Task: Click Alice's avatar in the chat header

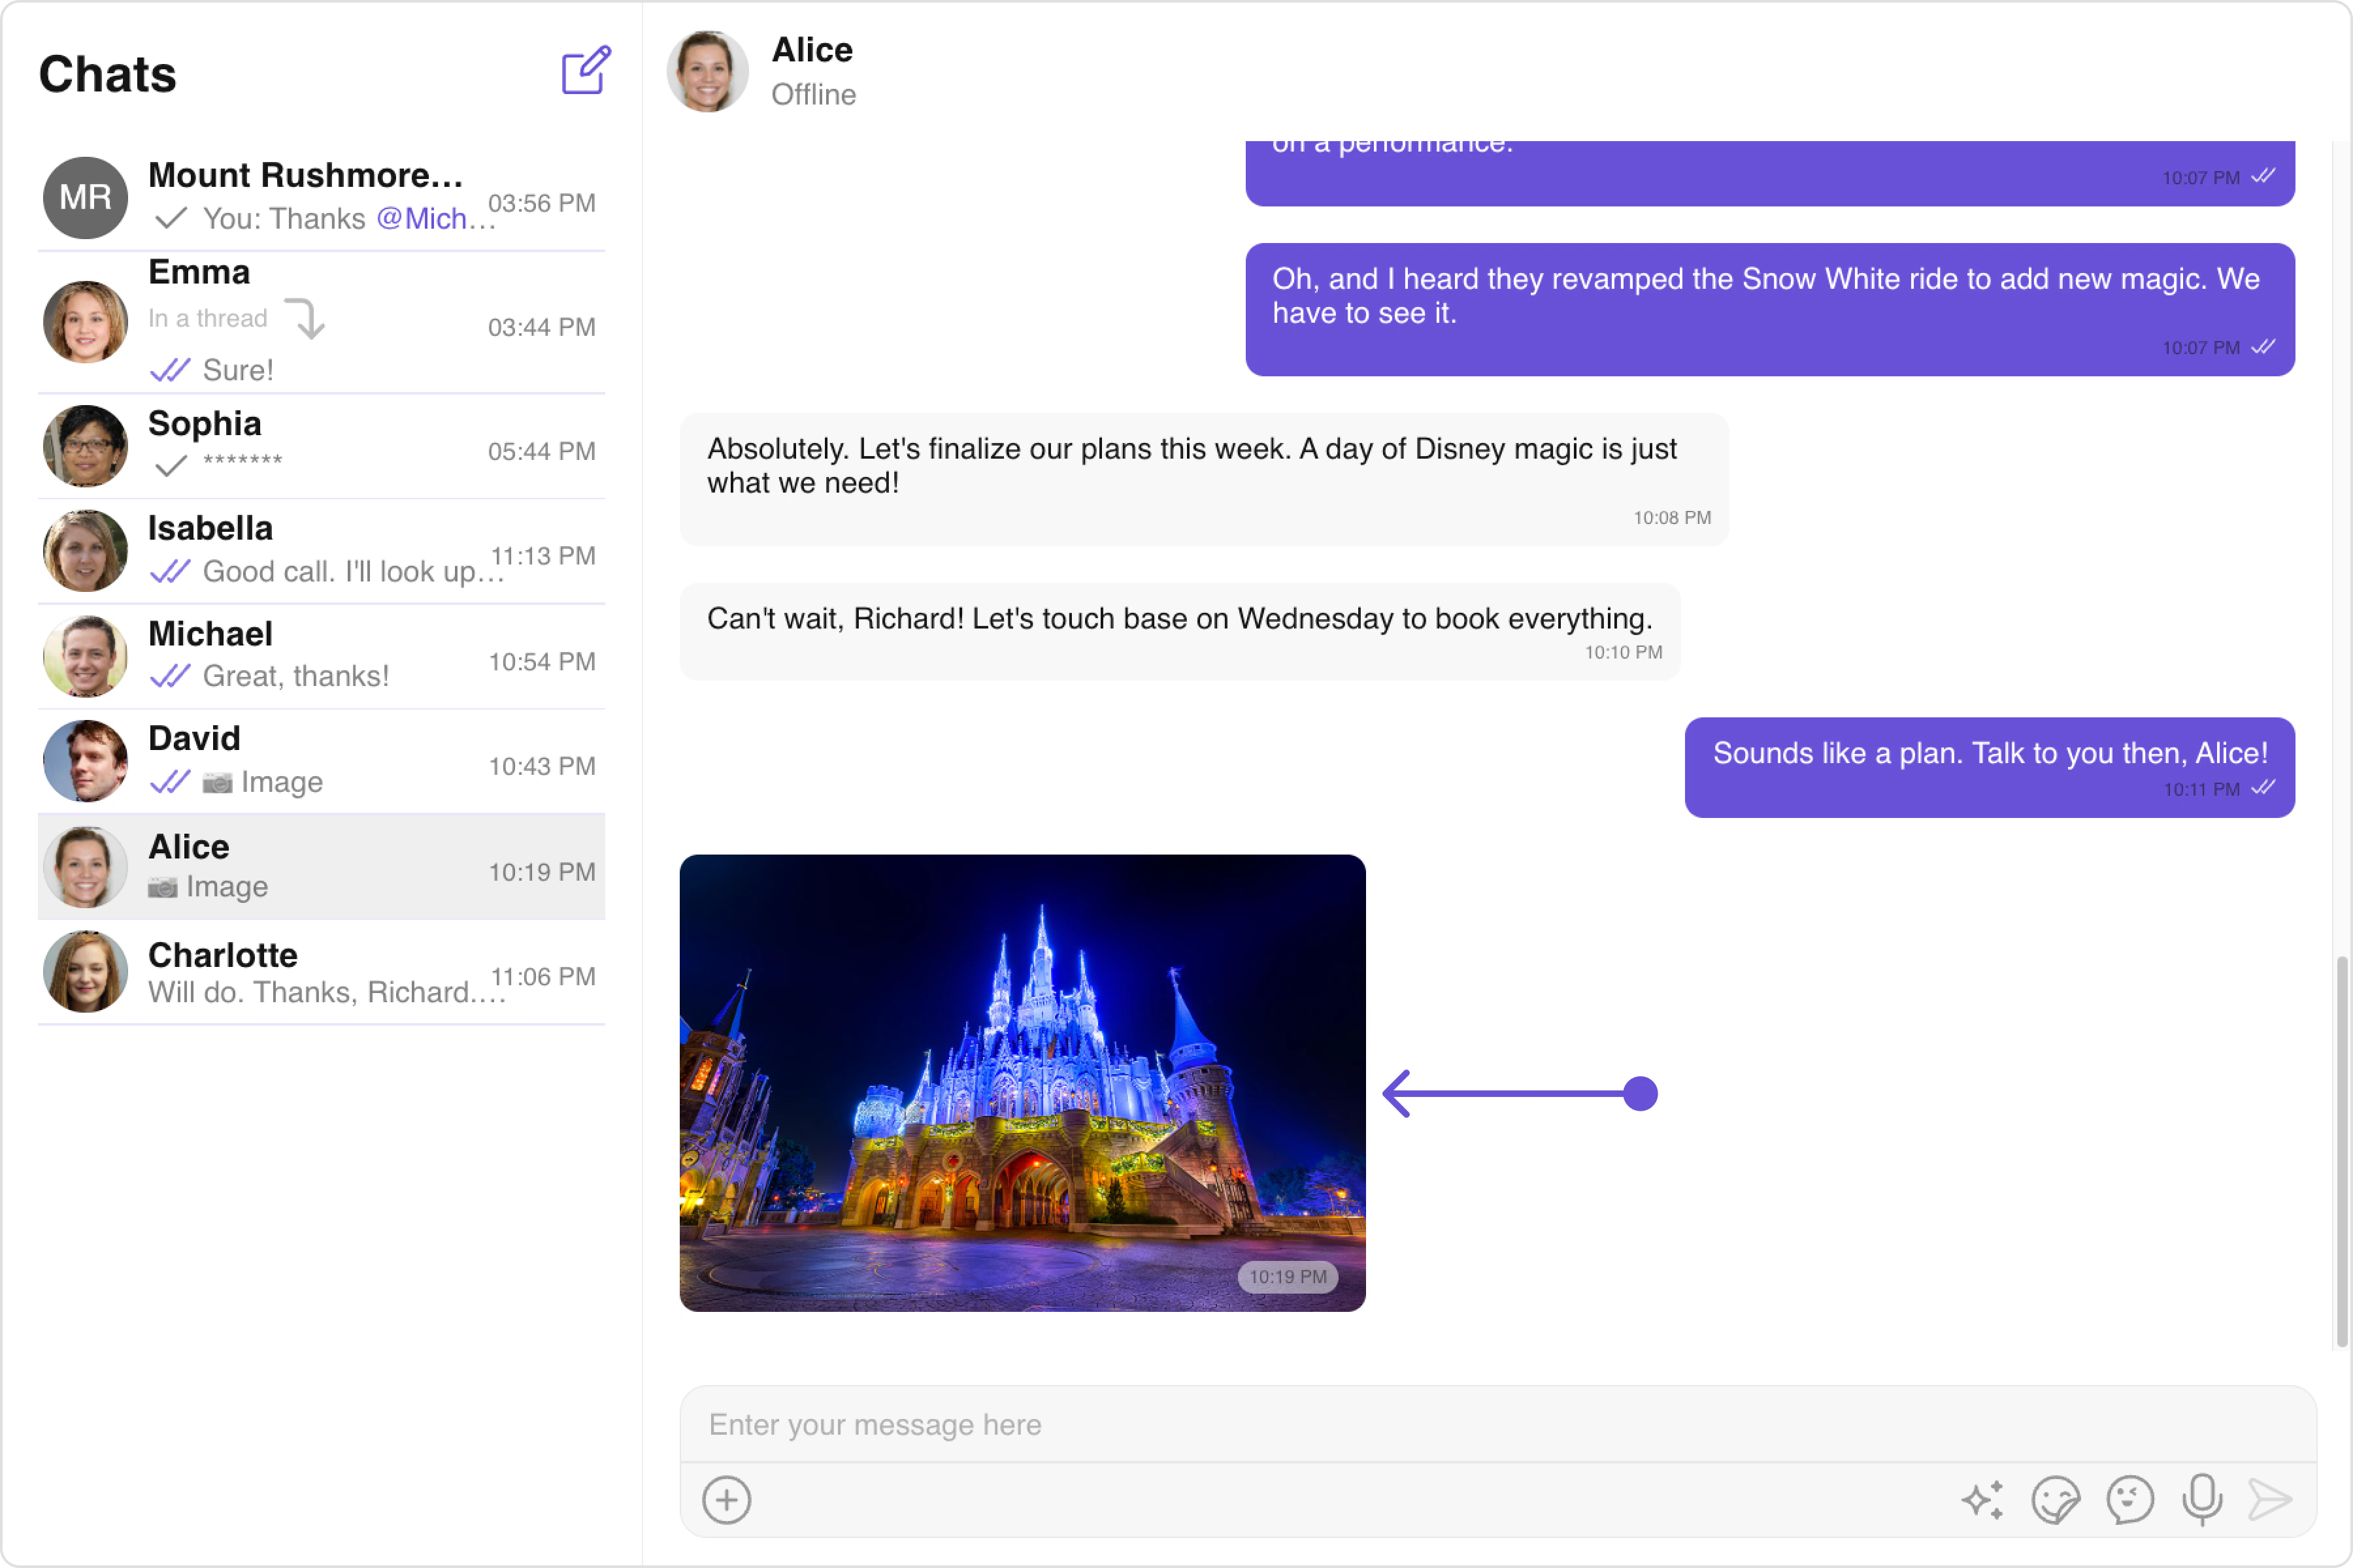Action: (707, 71)
